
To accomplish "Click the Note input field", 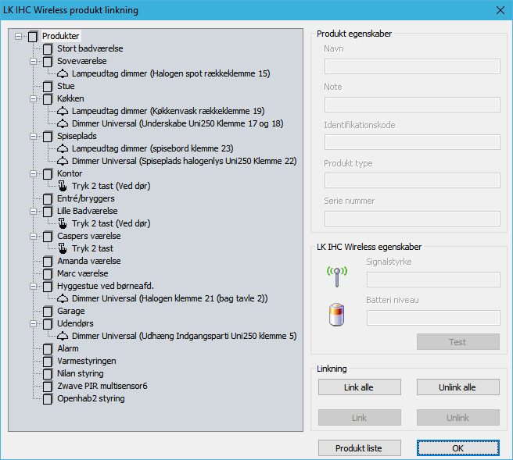I will point(412,105).
